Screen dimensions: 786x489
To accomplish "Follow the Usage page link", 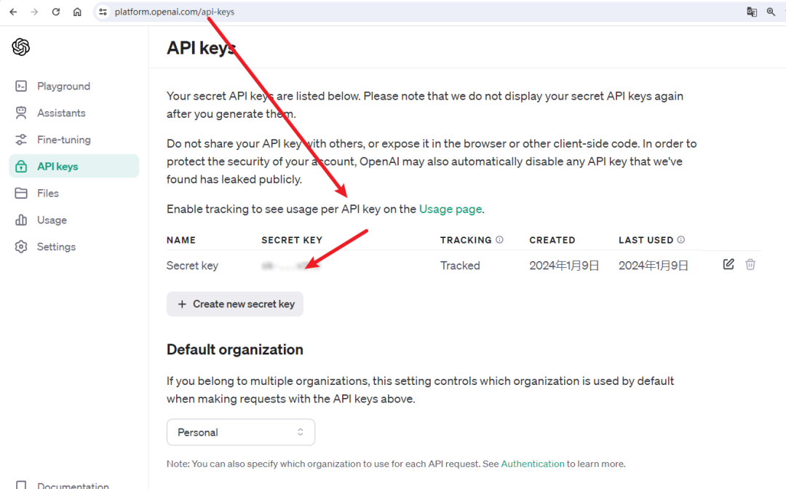I will (x=450, y=209).
